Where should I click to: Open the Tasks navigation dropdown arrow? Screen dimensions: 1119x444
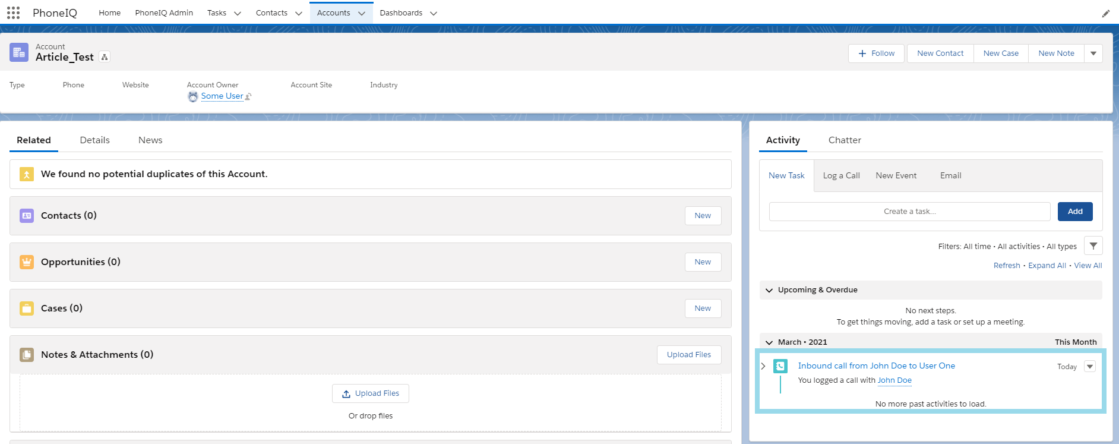tap(238, 13)
